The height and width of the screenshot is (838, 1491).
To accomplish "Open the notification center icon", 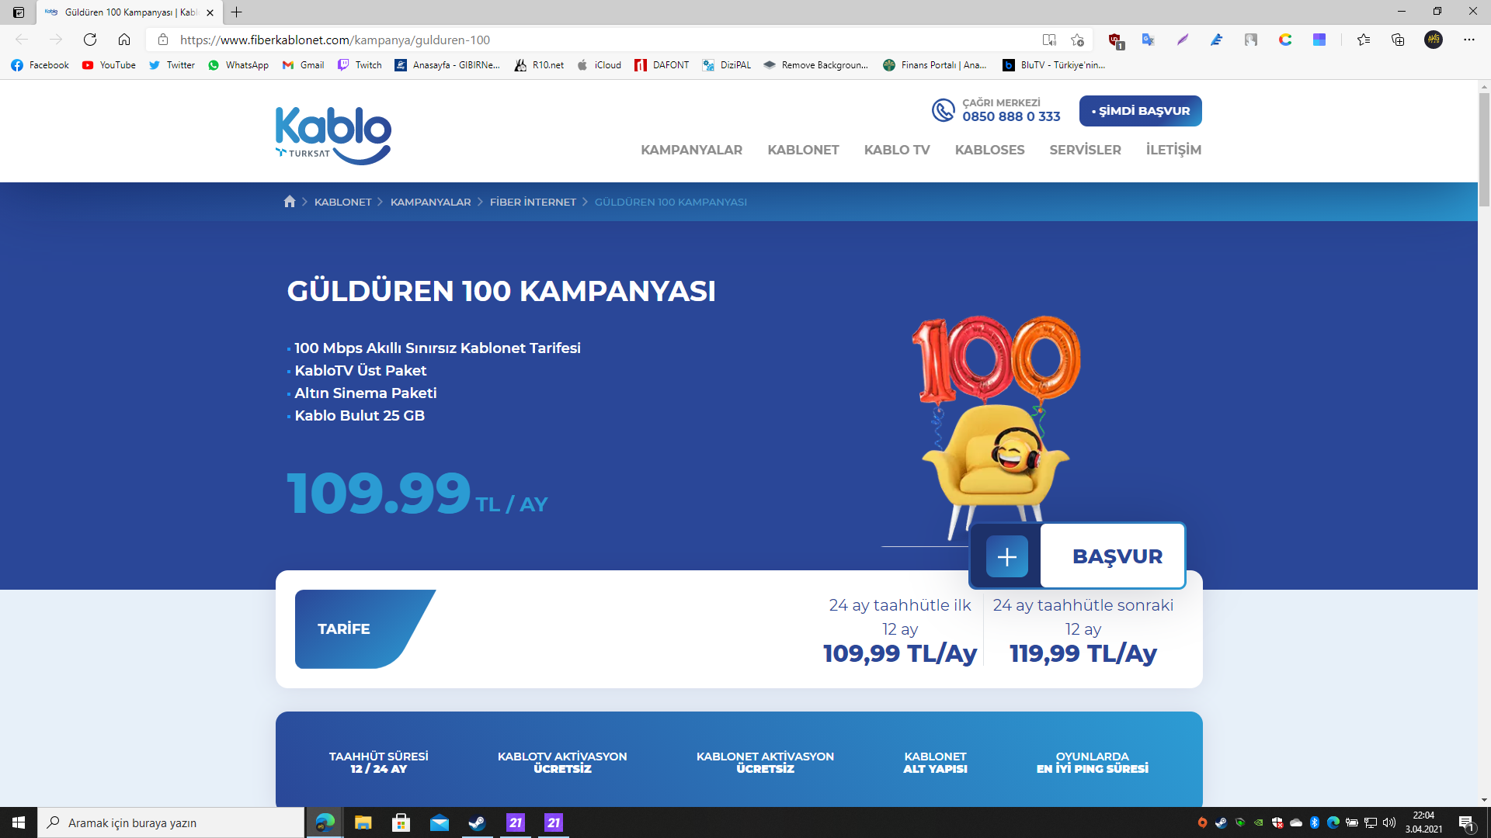I will 1466,822.
